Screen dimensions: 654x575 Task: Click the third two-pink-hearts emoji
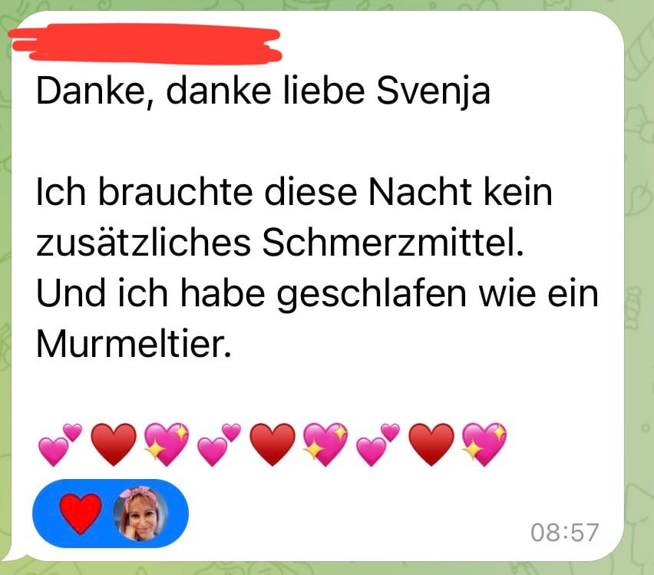pyautogui.click(x=378, y=444)
